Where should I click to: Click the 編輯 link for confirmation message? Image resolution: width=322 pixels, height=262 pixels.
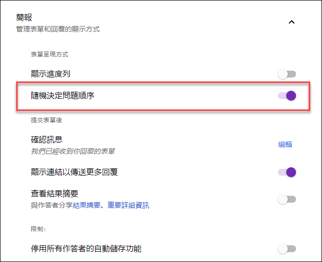(x=285, y=144)
